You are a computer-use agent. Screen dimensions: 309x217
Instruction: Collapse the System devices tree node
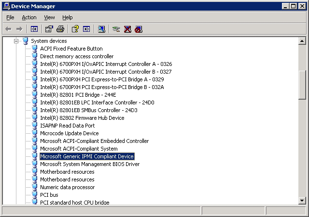pyautogui.click(x=16, y=41)
